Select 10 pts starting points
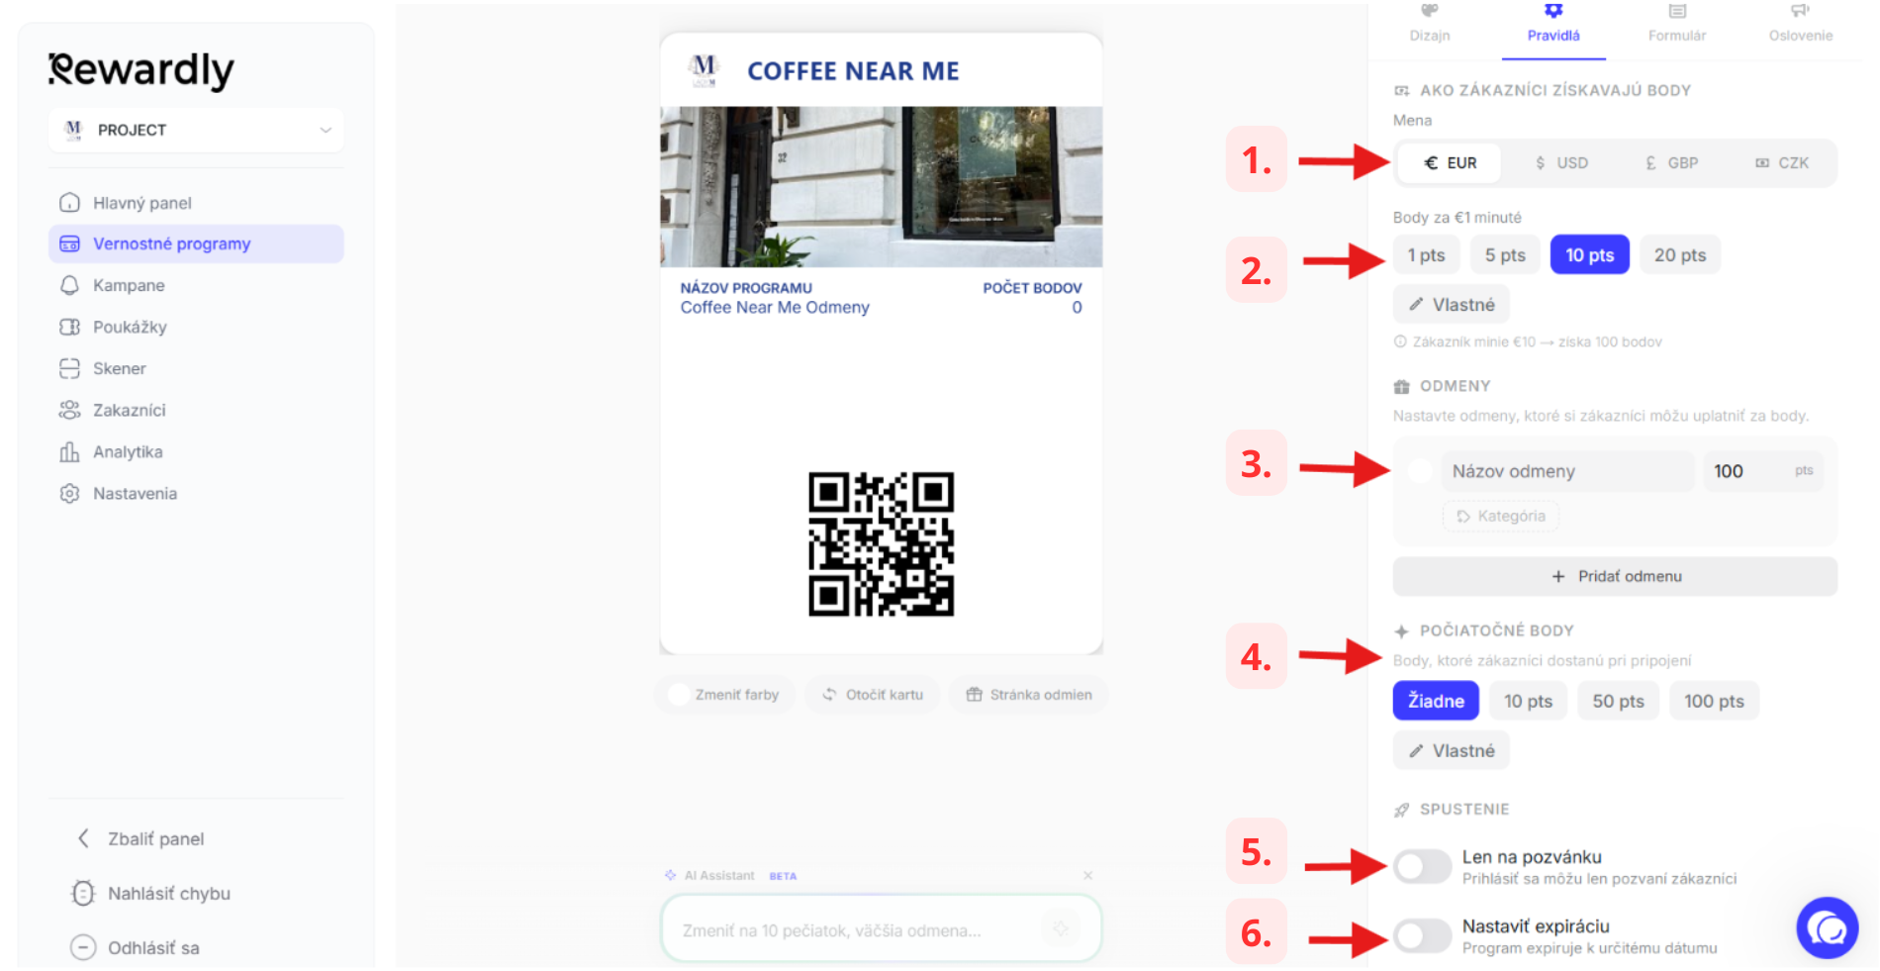The image size is (1880, 971). point(1529,702)
